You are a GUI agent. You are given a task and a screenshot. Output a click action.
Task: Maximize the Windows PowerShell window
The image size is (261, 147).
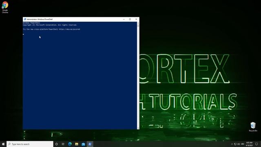pyautogui.click(x=130, y=19)
